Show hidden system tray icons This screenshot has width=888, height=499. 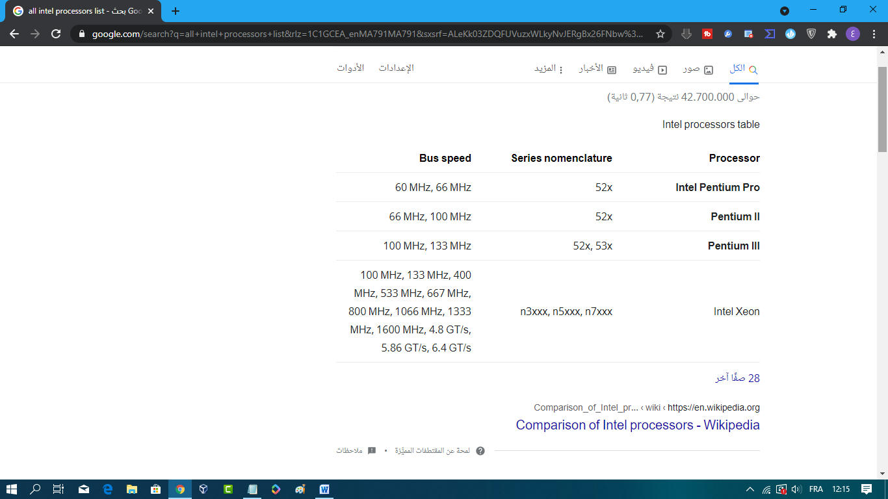pyautogui.click(x=750, y=489)
